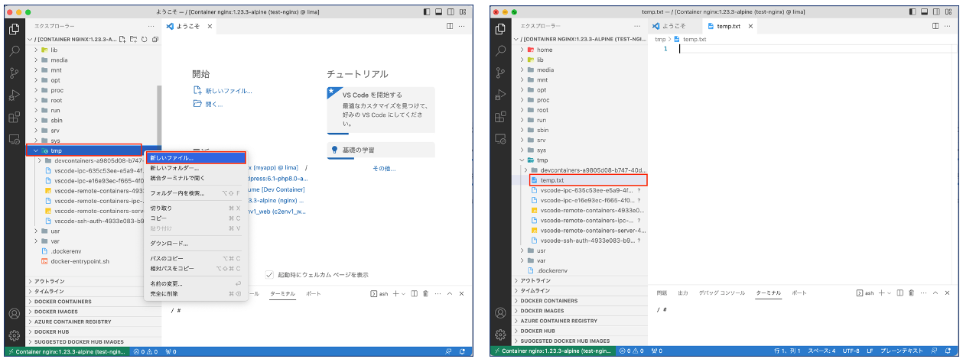Open 基礎の学習 walkthrough card
Screen dimensions: 963x362
pos(380,150)
